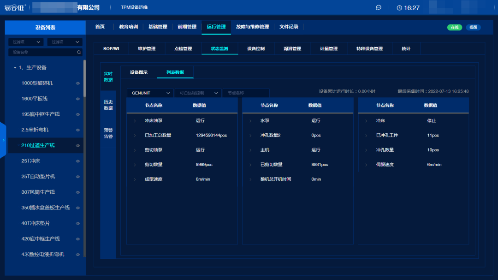Click the 设备控制 button in the sub-navigation
498x280 pixels.
(x=256, y=48)
